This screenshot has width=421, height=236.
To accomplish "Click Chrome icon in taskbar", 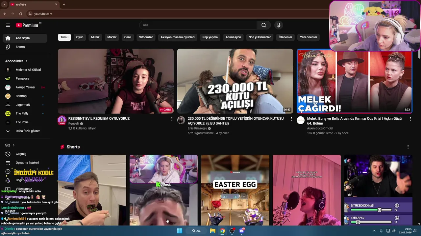I will pos(222,231).
